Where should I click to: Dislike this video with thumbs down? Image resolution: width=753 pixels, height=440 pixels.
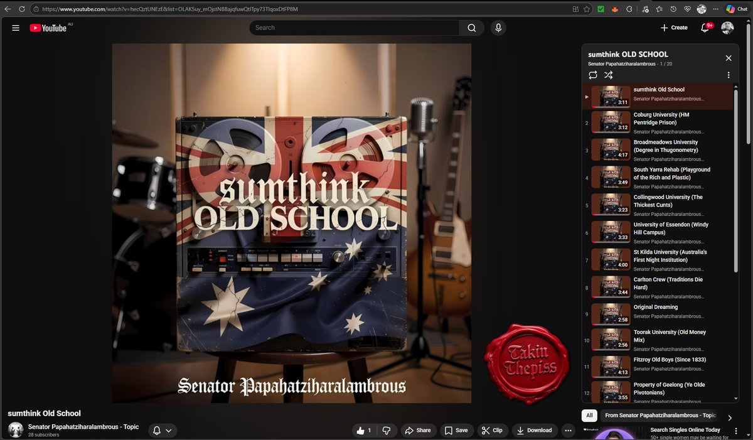click(x=387, y=431)
